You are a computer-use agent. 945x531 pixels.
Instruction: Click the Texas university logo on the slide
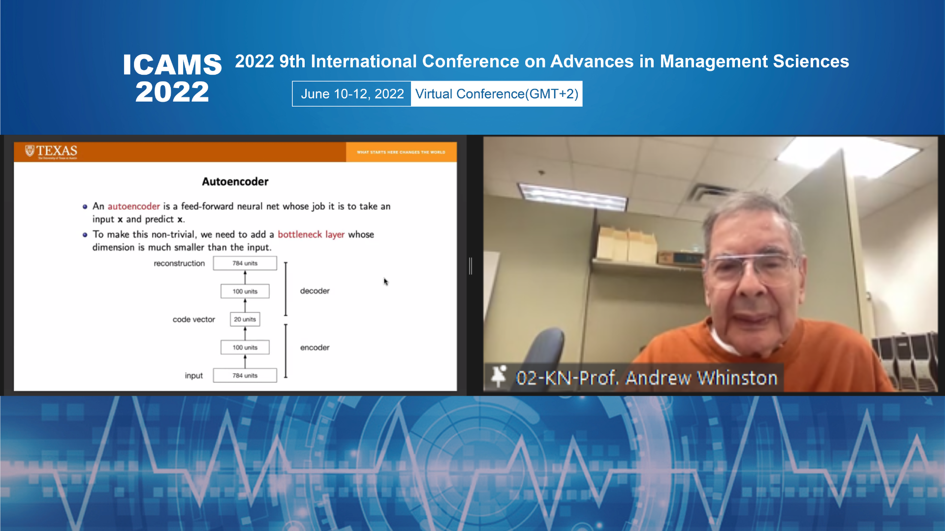click(51, 152)
